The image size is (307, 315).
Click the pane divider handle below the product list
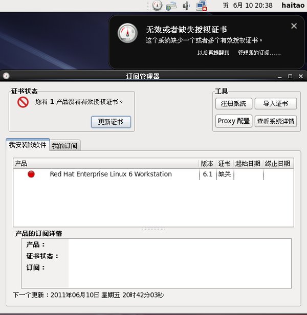pos(153,229)
